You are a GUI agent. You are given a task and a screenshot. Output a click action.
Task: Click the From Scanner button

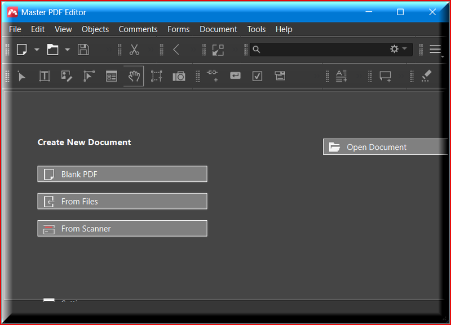click(122, 229)
